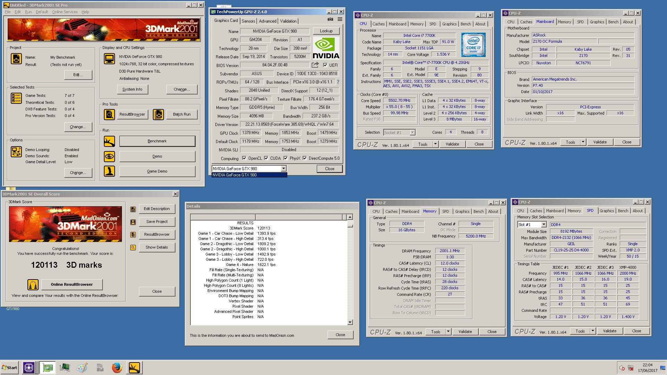Click Validate in the CPU-Z Mainboard window
This screenshot has width=667, height=375.
click(600, 142)
